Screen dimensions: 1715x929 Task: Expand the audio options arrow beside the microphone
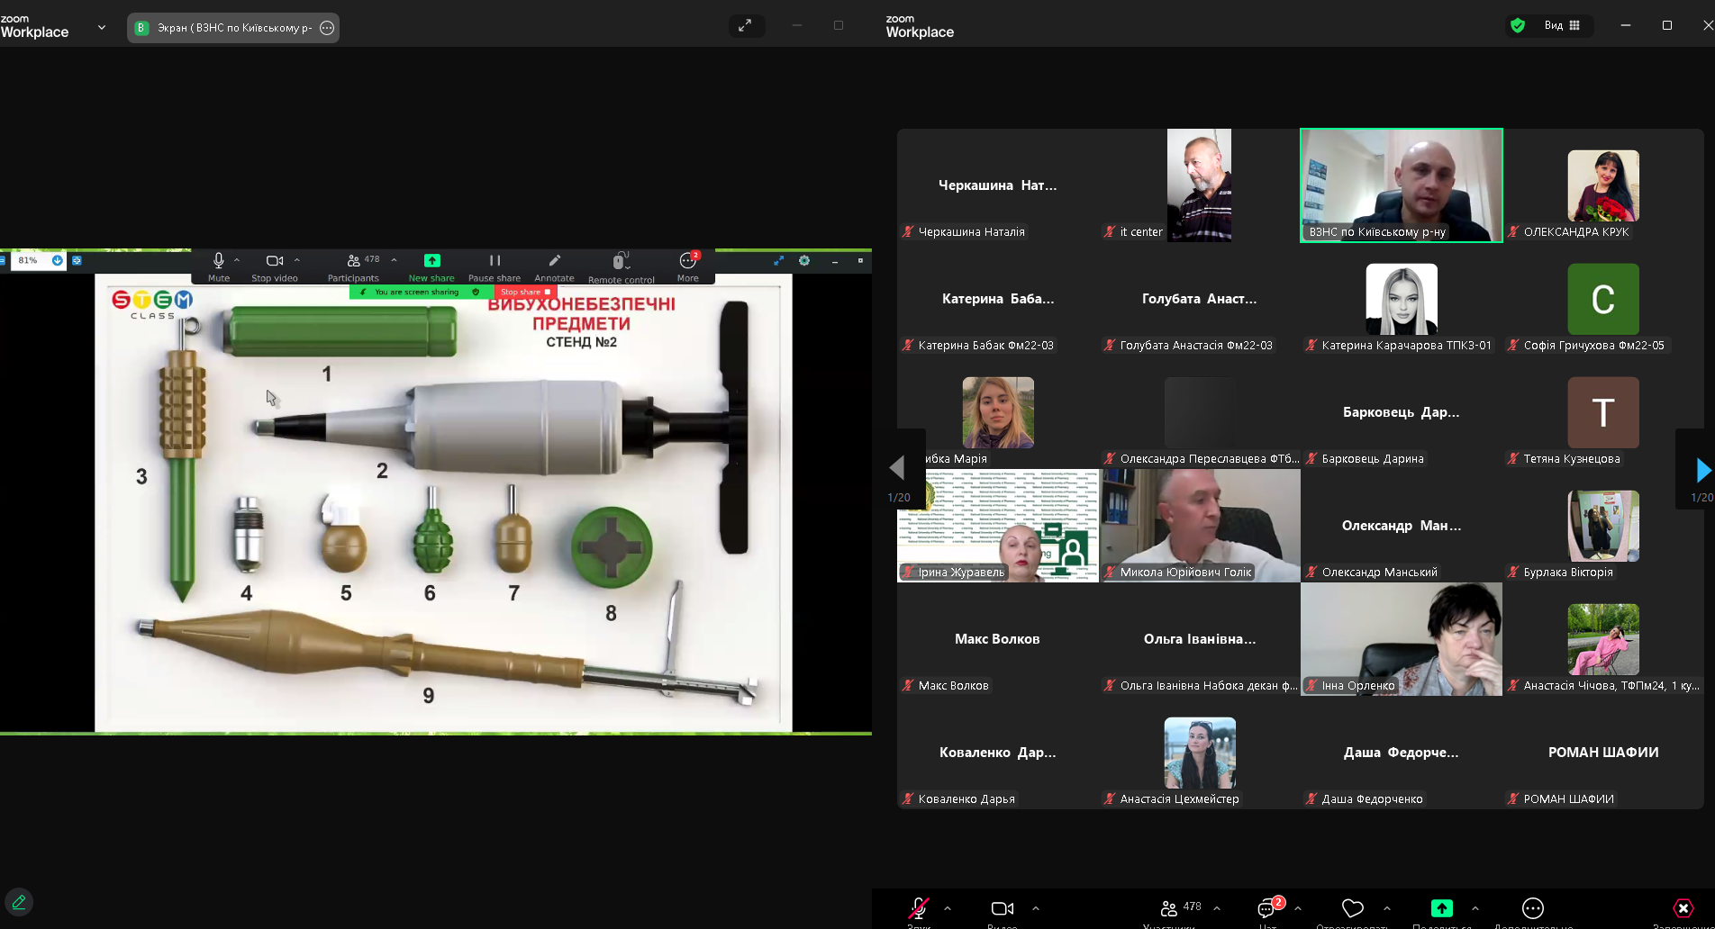click(x=948, y=908)
